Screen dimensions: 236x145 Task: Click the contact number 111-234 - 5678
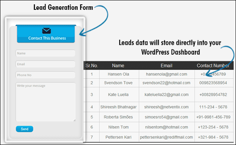tap(213, 107)
